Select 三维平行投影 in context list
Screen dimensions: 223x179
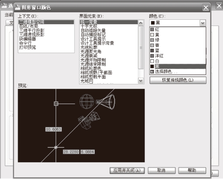tap(32, 30)
